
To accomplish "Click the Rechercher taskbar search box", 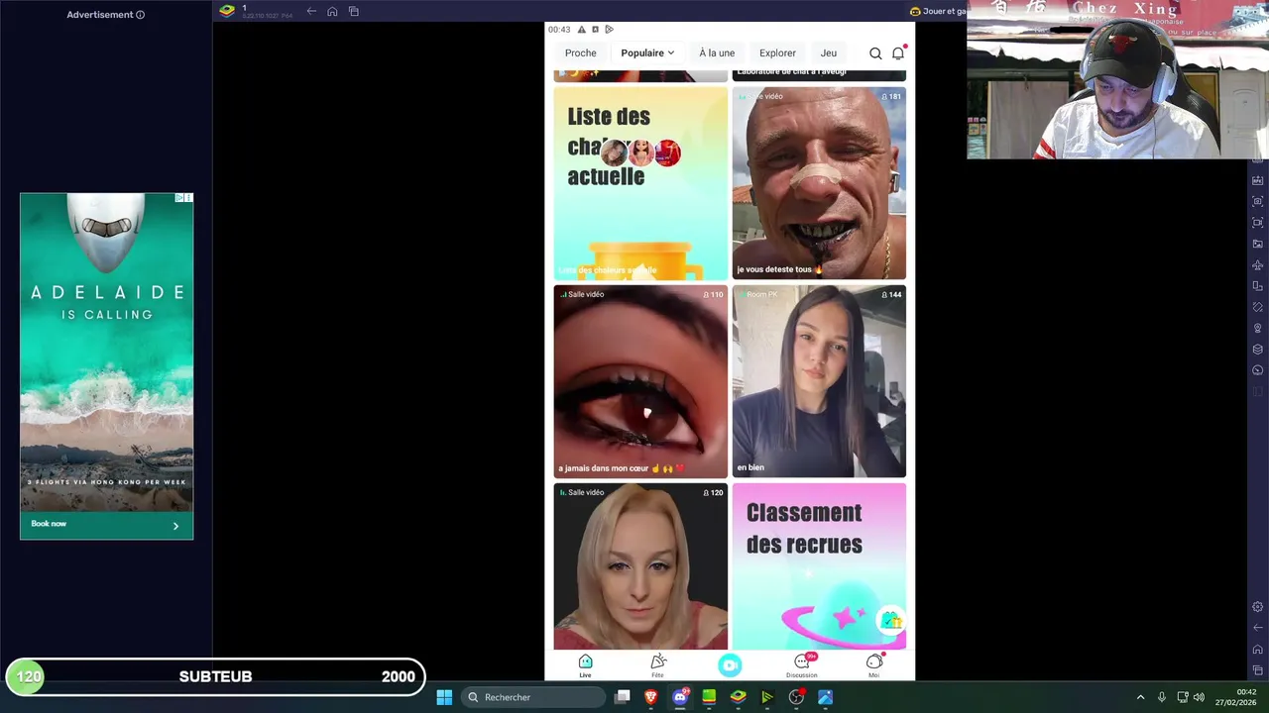I will click(x=535, y=697).
